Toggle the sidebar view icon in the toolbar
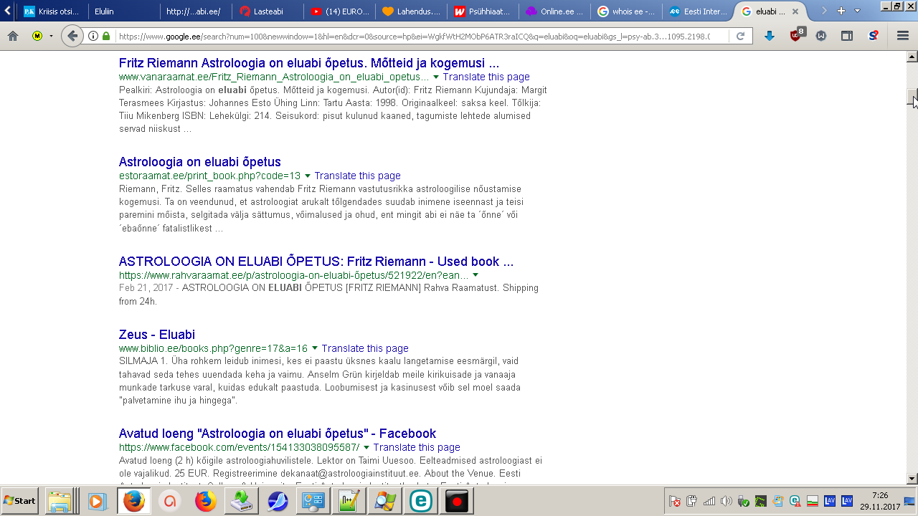Screen dimensions: 918x516 [x=847, y=36]
